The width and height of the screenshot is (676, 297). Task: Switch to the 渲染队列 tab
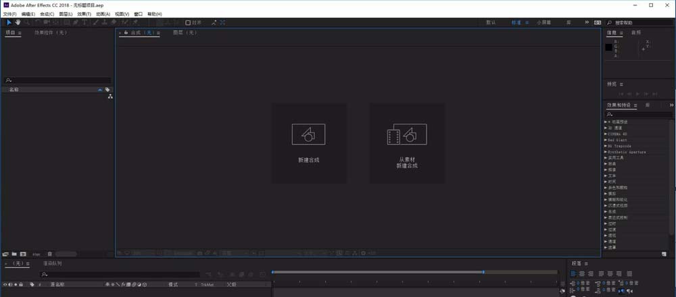click(x=53, y=263)
